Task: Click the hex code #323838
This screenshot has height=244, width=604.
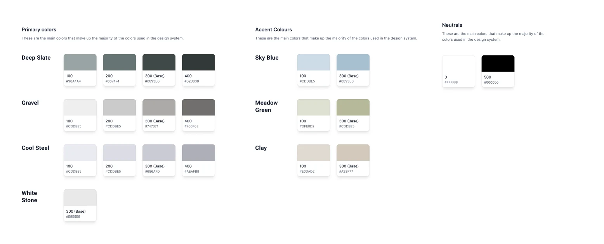Action: [192, 81]
